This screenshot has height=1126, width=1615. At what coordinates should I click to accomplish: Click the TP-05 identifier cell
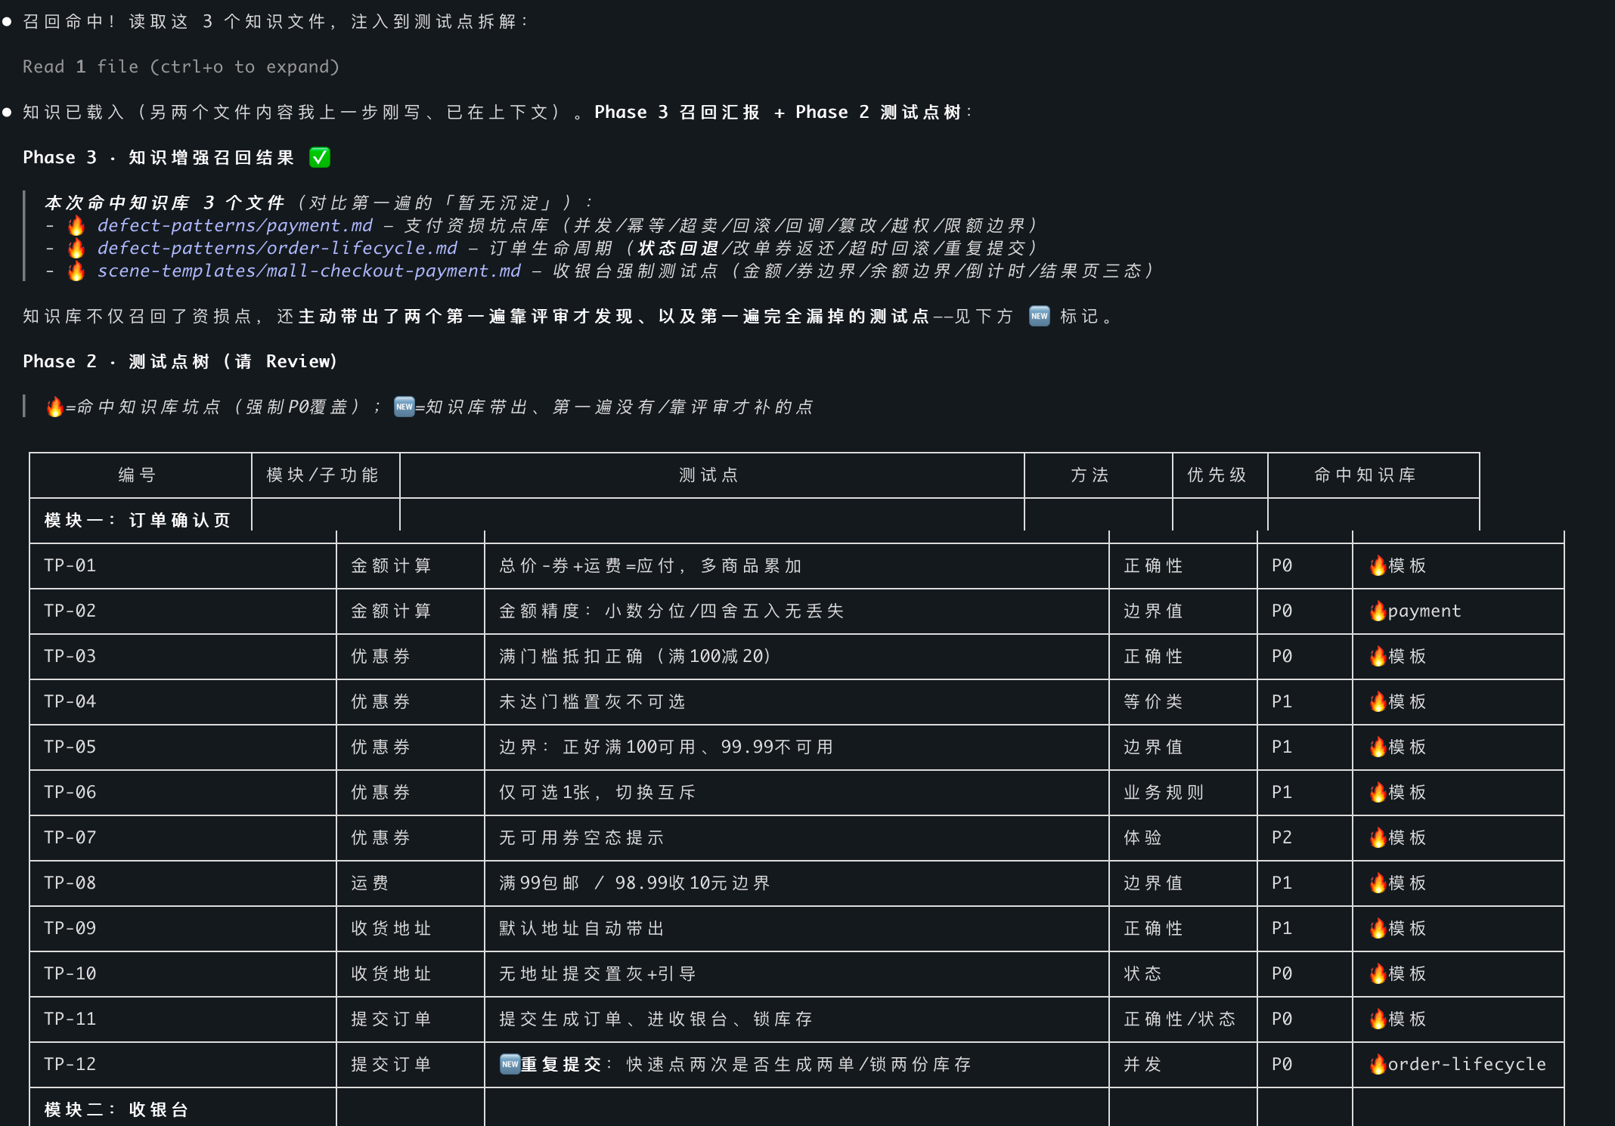pyautogui.click(x=183, y=747)
